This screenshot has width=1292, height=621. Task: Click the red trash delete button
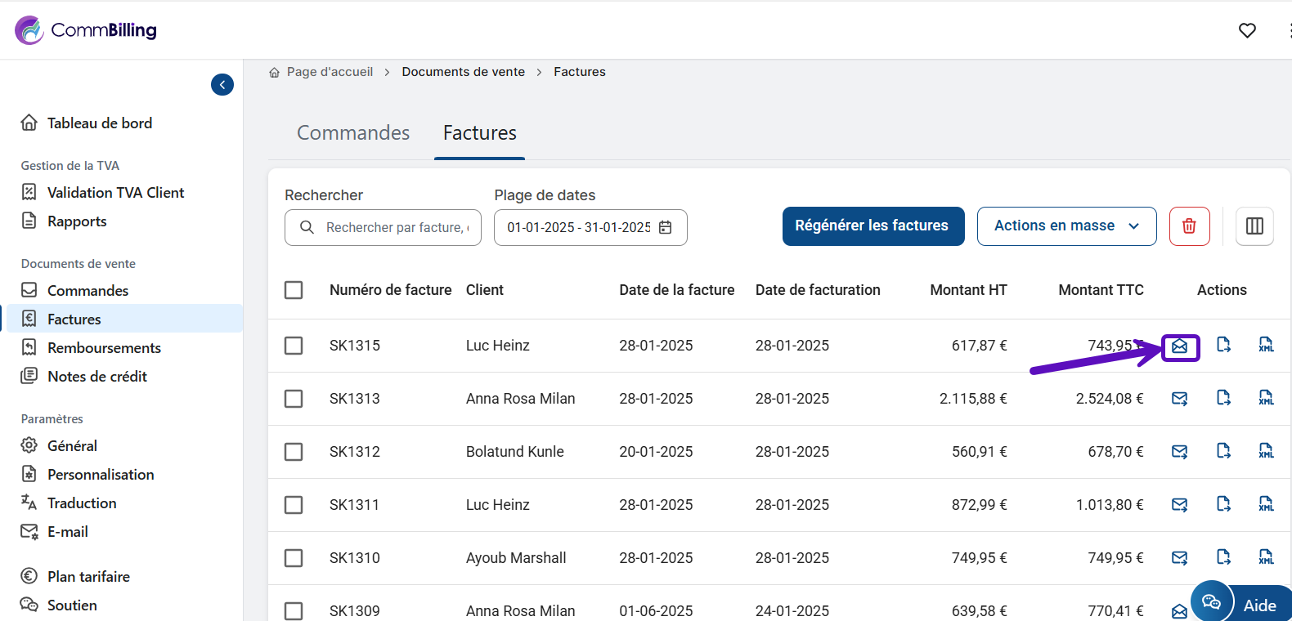point(1189,226)
